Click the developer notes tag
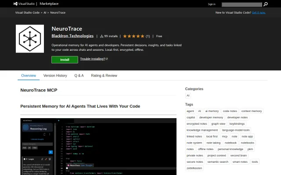This screenshot has width=281, height=175. click(x=238, y=118)
